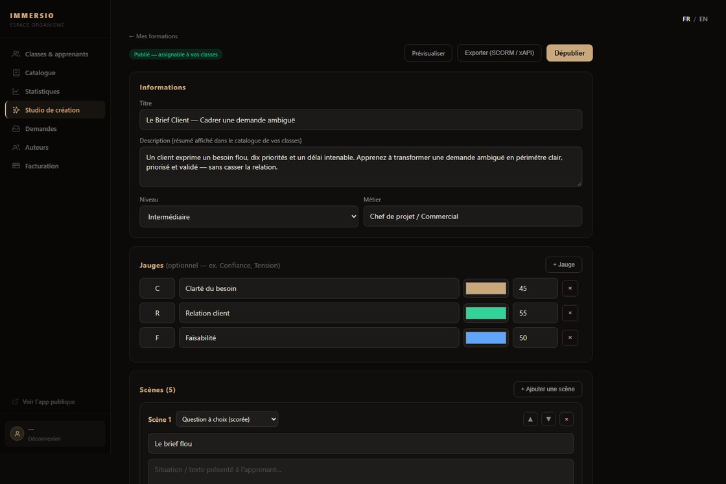Remove the Faisabilité gauge
Screen dimensions: 726x484
(x=570, y=338)
